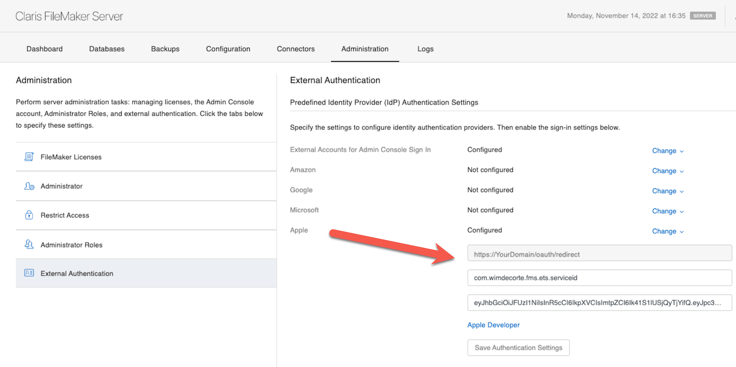Click Not configured status for Microsoft
This screenshot has width=736, height=367.
coord(490,210)
